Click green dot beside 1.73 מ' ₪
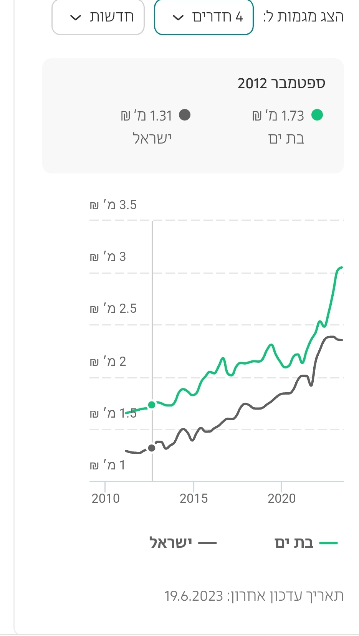 317,115
